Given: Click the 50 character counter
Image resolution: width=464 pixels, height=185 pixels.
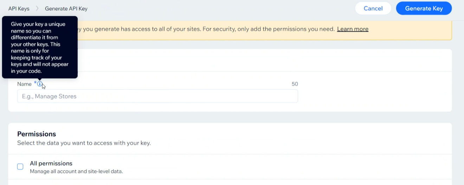Looking at the screenshot, I should pyautogui.click(x=295, y=84).
